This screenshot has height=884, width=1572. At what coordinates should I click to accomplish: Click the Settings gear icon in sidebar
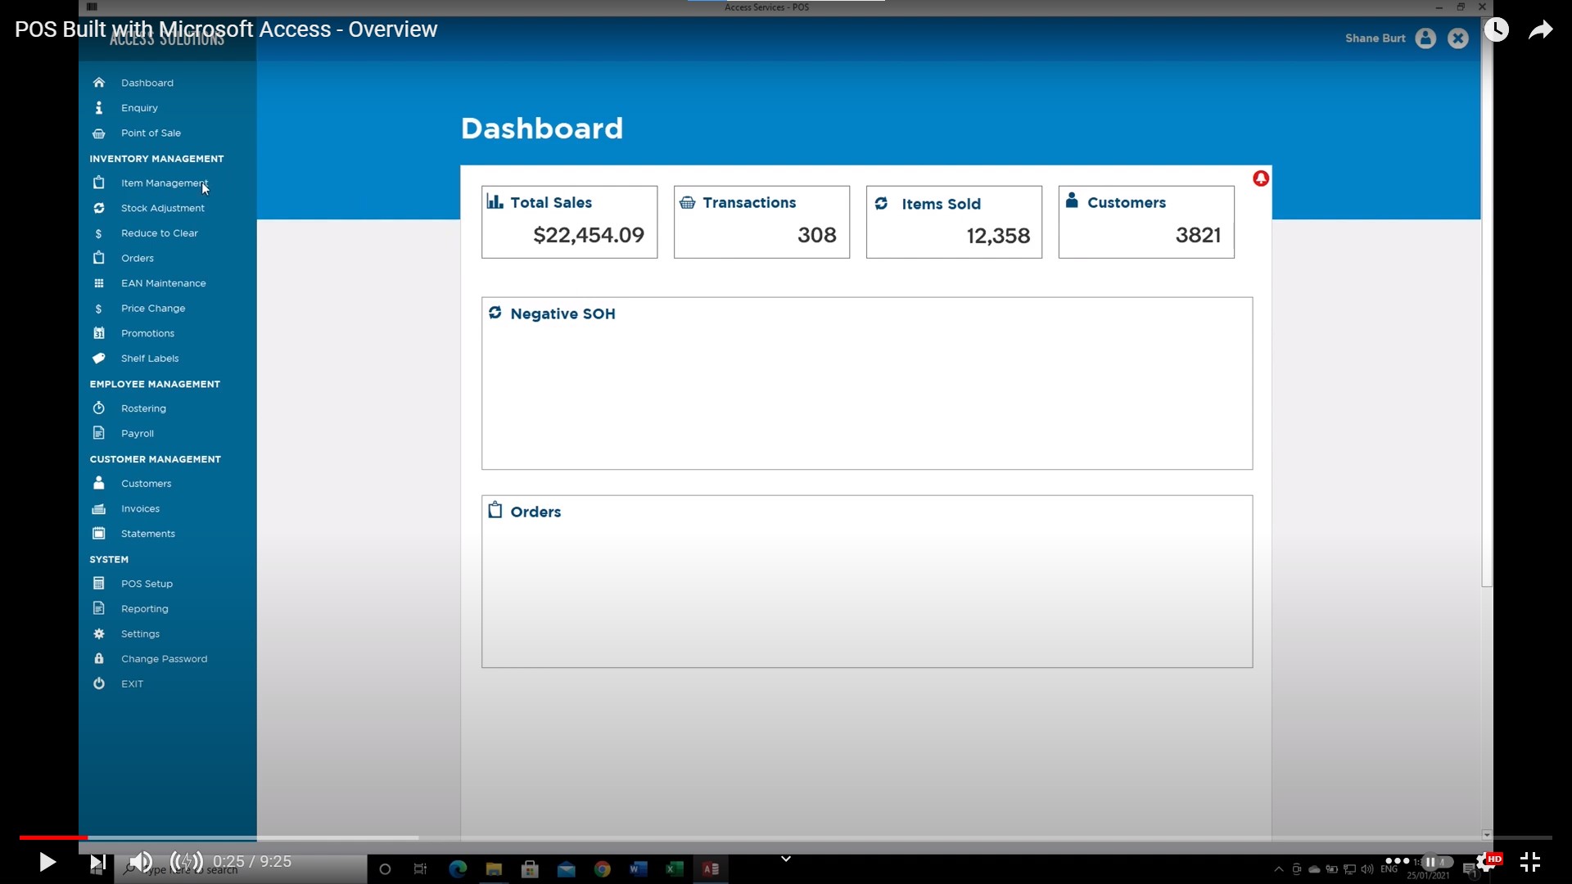99,634
